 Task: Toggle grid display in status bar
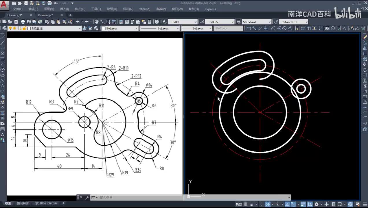(245, 204)
